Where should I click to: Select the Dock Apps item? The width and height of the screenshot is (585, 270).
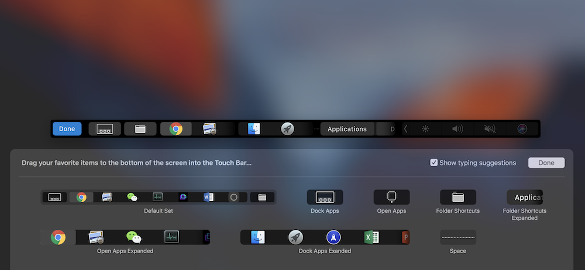325,197
